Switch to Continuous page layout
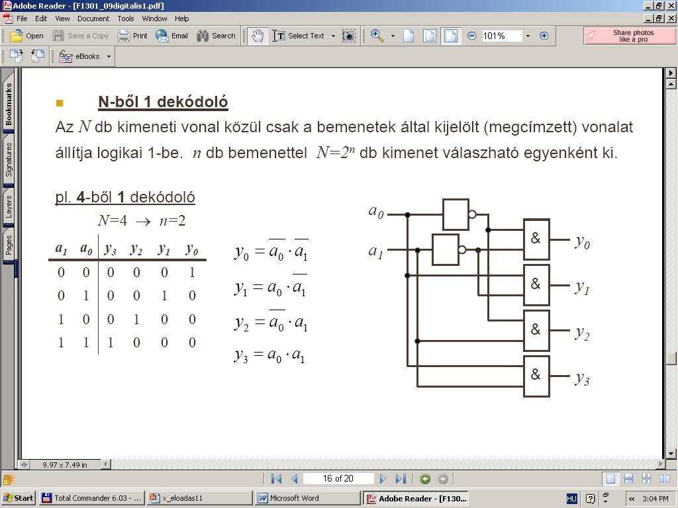 tap(629, 479)
